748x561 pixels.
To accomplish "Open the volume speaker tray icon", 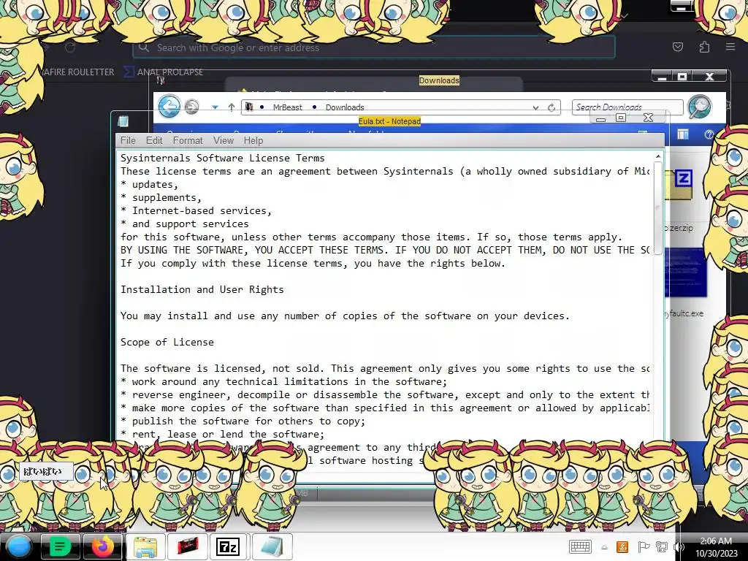I will (x=679, y=546).
